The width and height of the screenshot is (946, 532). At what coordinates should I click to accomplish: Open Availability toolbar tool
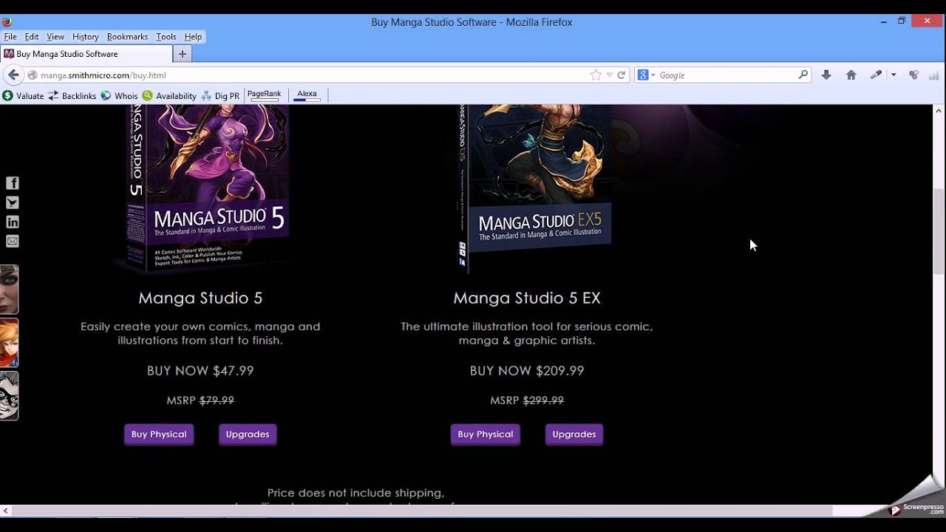(x=169, y=95)
